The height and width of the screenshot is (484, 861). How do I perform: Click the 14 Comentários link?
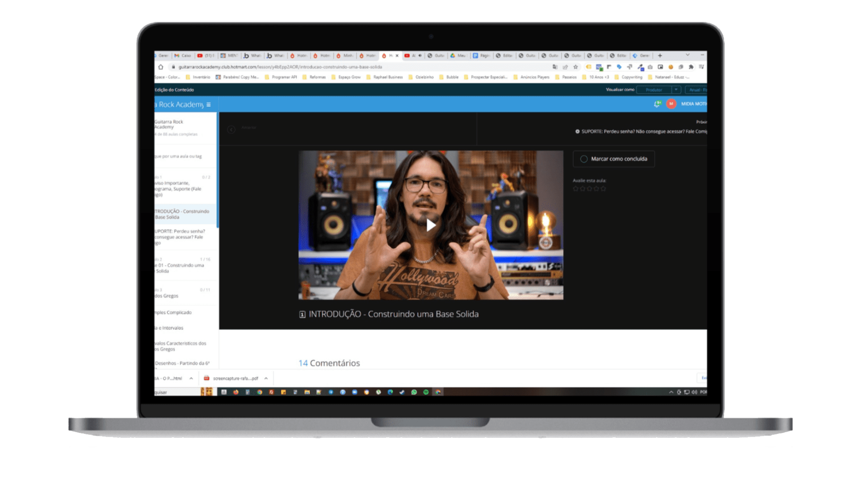pos(329,363)
